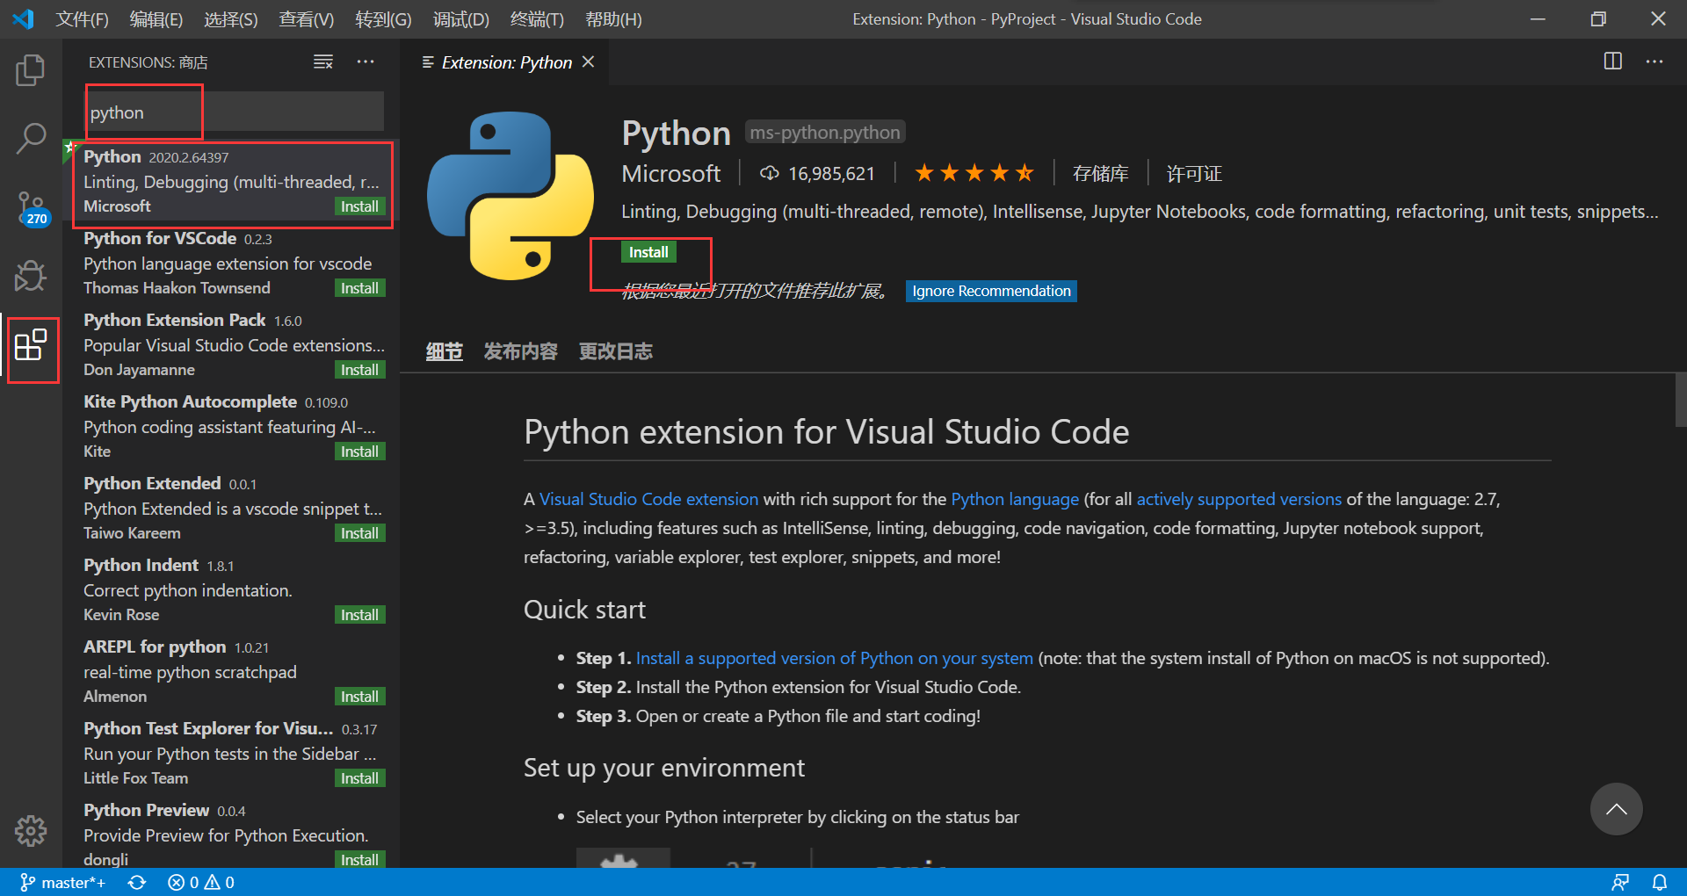Click Install on the Python details page
Screen dimensions: 1687x896
[648, 252]
